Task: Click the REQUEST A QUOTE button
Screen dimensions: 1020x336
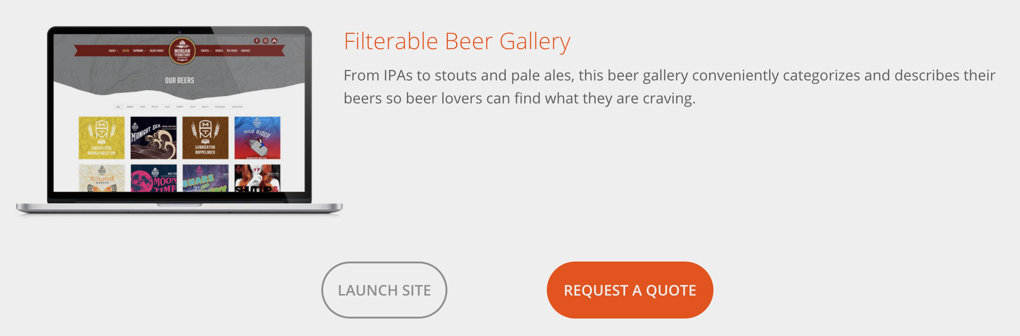Action: coord(630,290)
